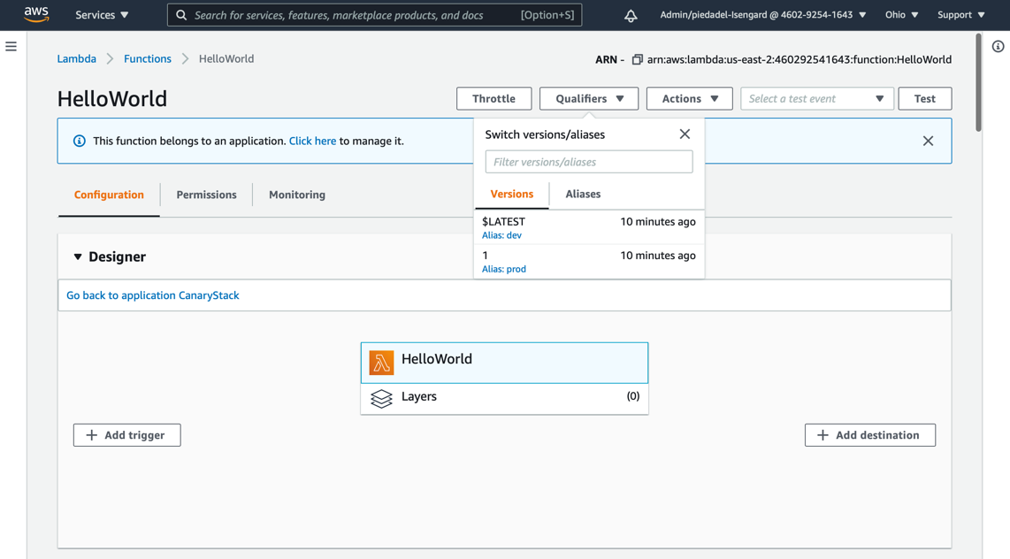The image size is (1010, 559).
Task: Focus the top AWS search box
Action: [x=374, y=15]
